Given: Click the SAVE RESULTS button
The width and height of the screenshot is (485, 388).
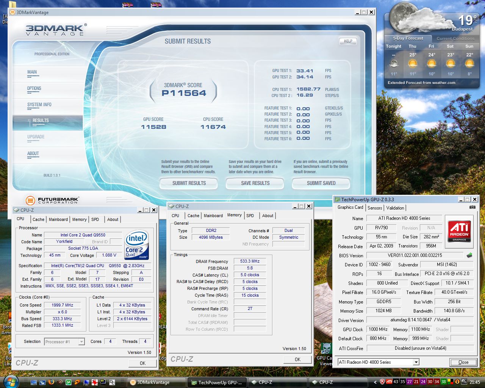Looking at the screenshot, I should 255,183.
